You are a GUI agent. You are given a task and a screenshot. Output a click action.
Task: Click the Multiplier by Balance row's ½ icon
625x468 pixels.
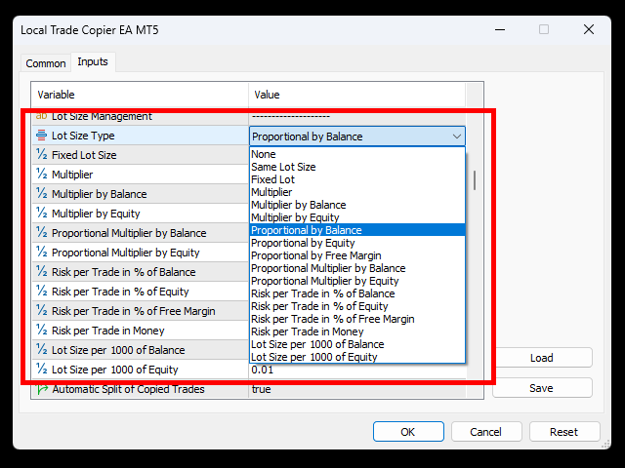coord(42,193)
